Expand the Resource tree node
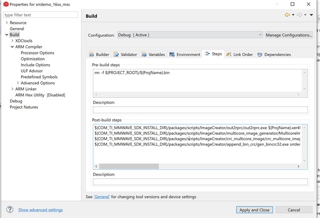 point(6,22)
